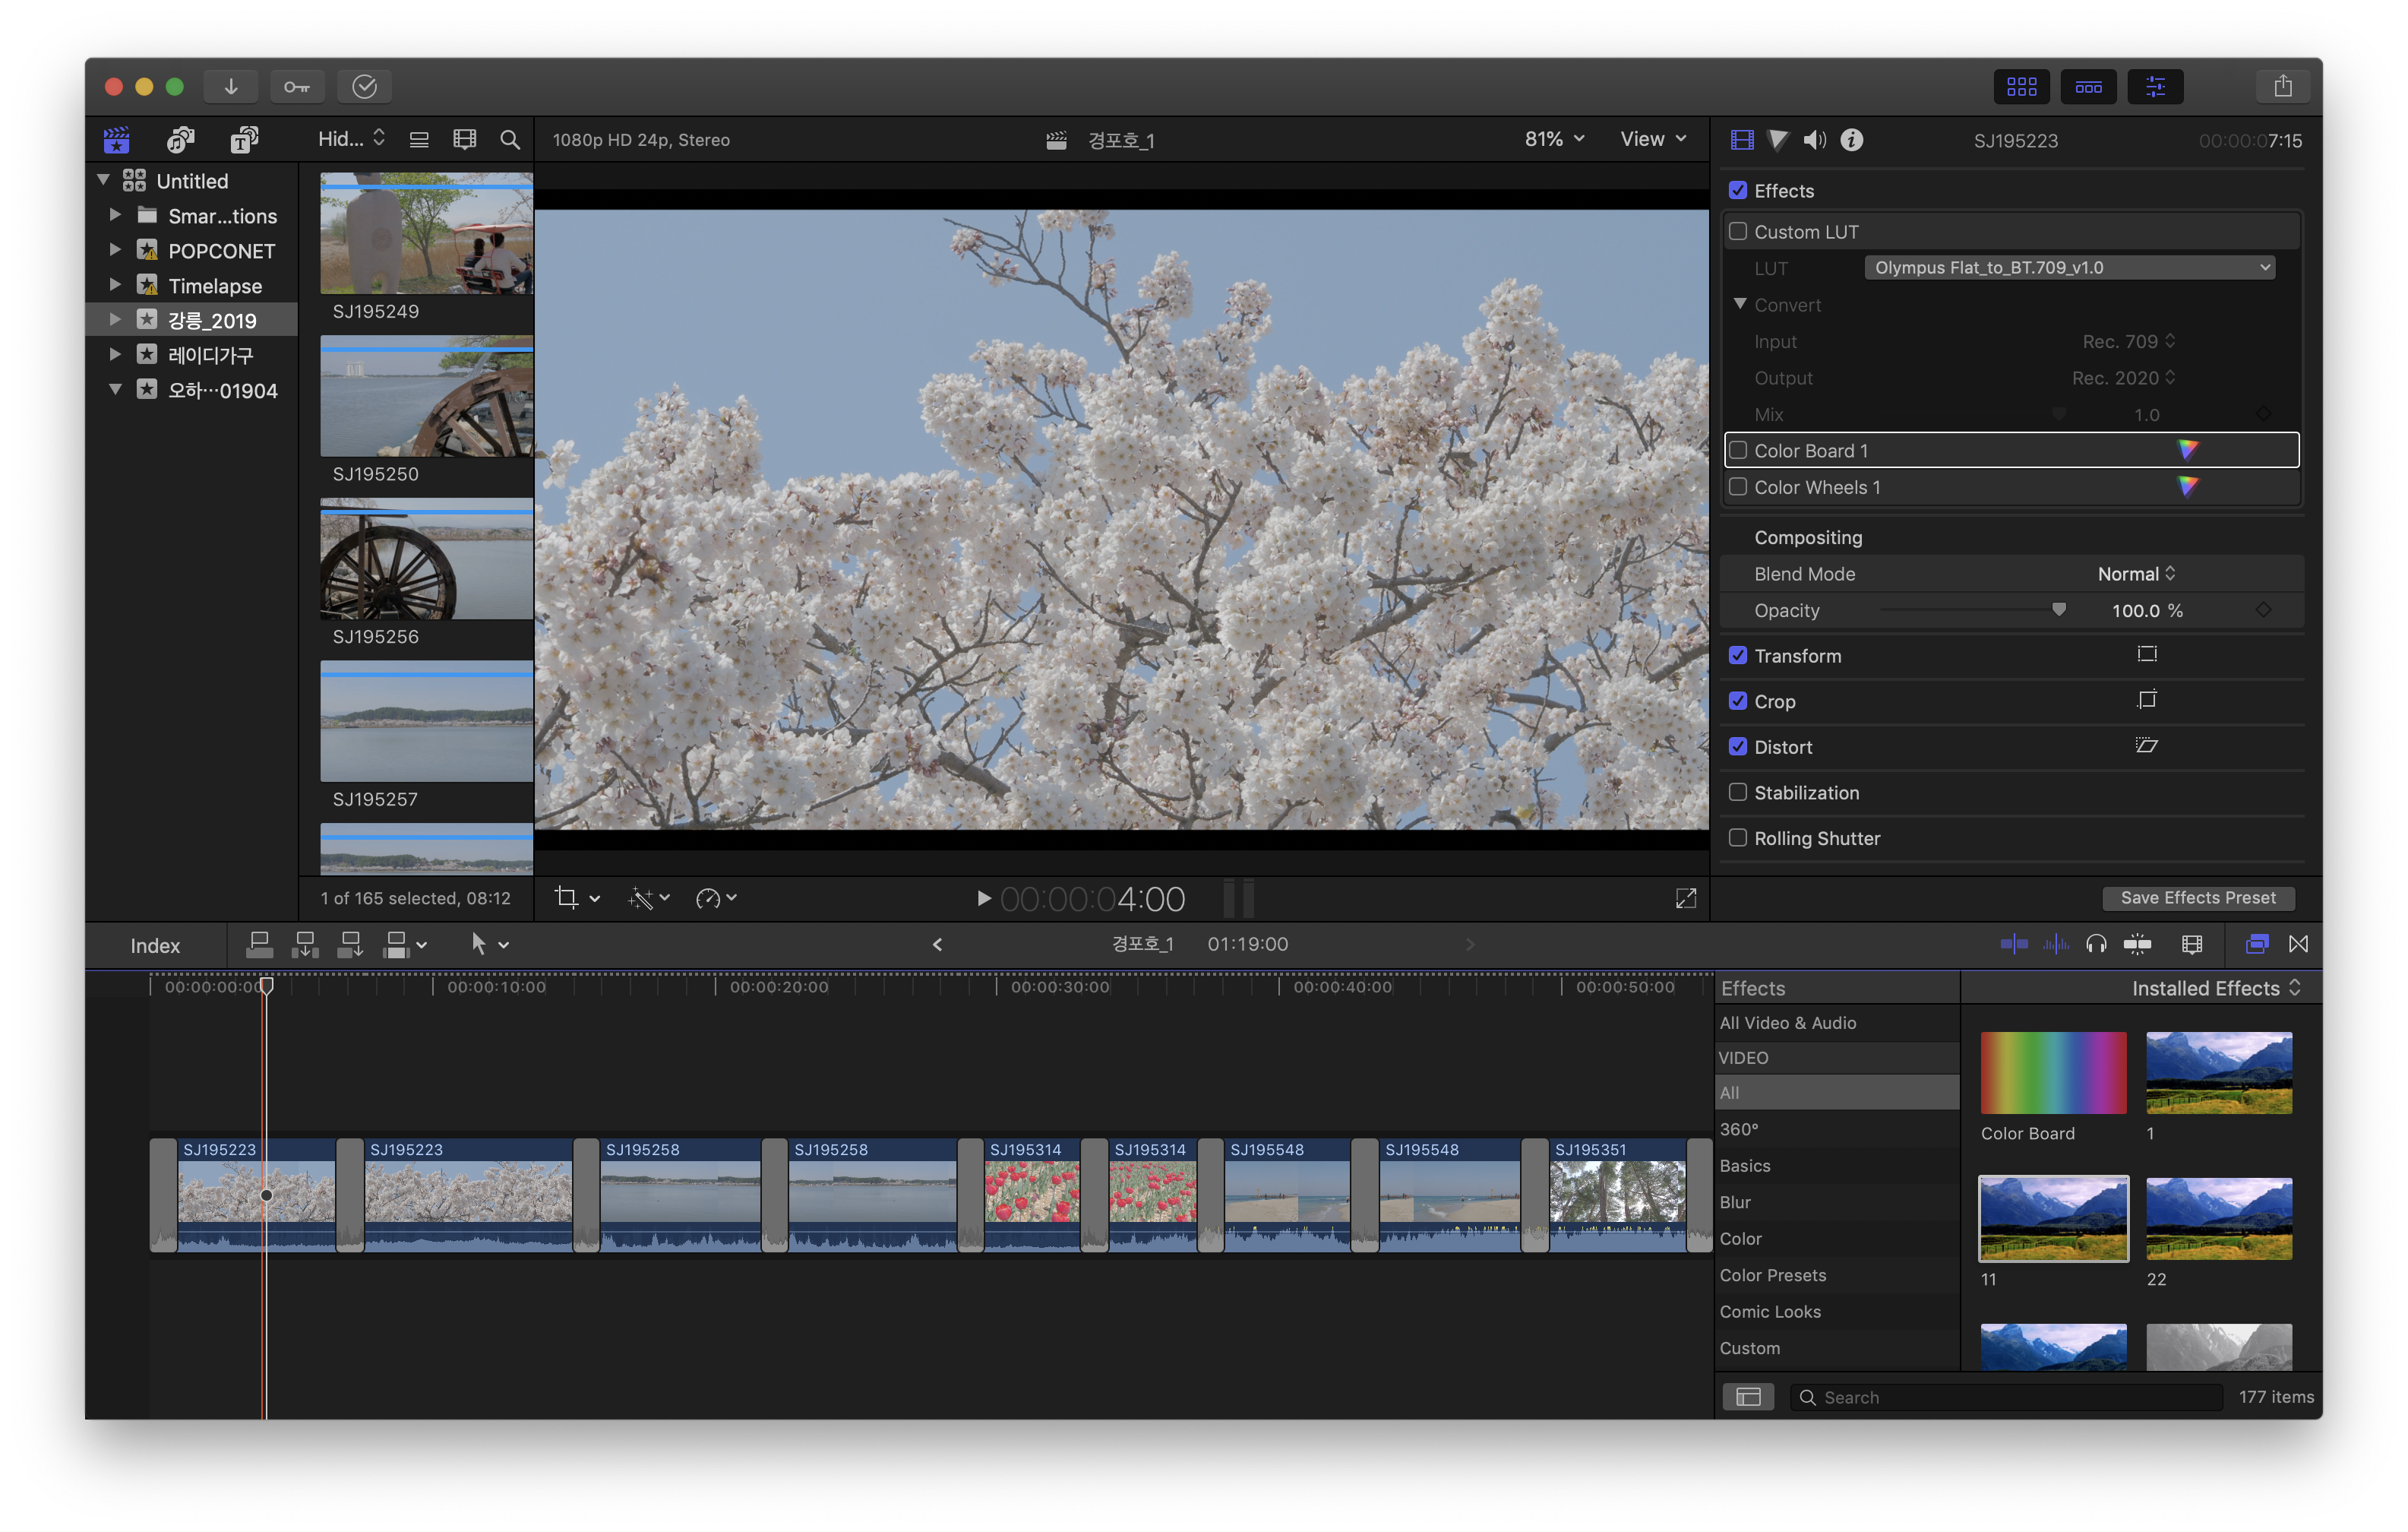Click the Import Media arrow button
2408x1532 pixels.
pos(231,87)
